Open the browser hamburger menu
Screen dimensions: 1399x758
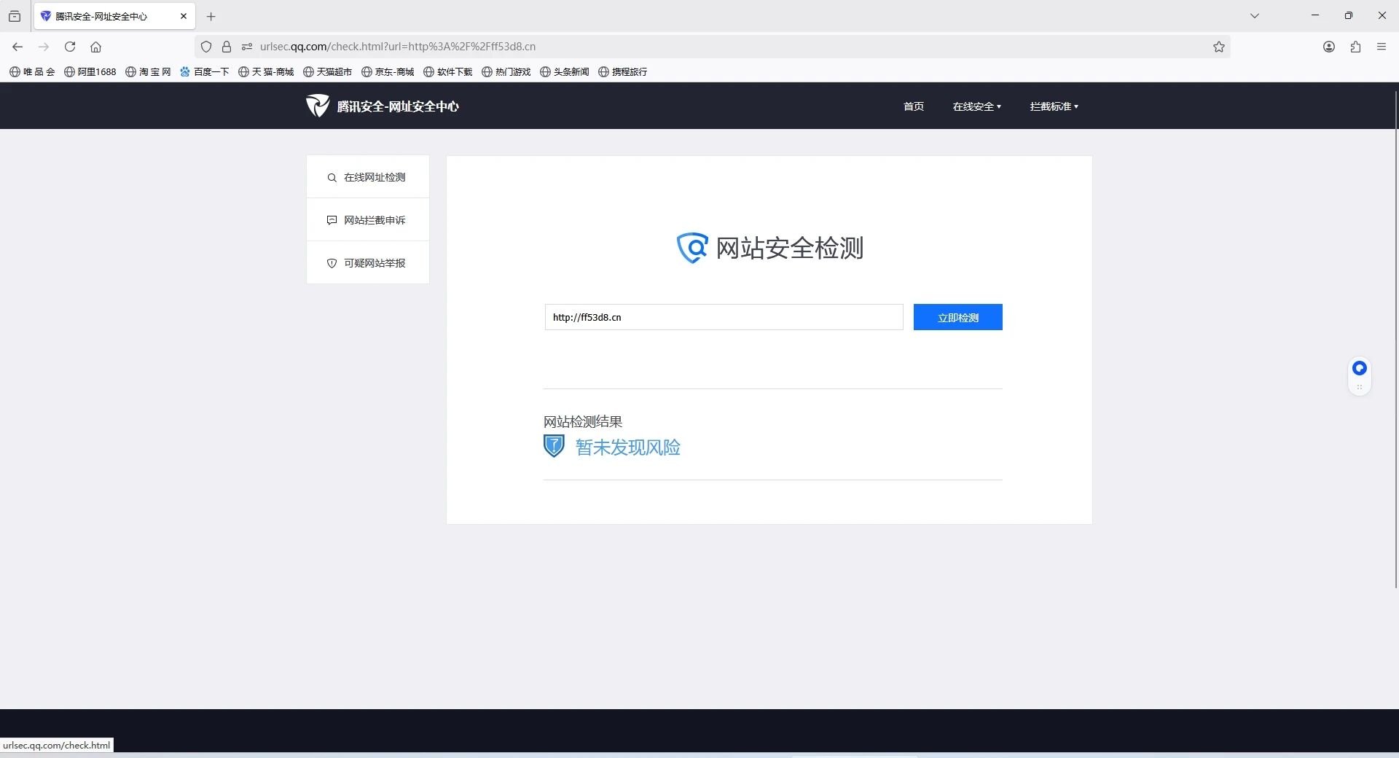click(x=1382, y=47)
